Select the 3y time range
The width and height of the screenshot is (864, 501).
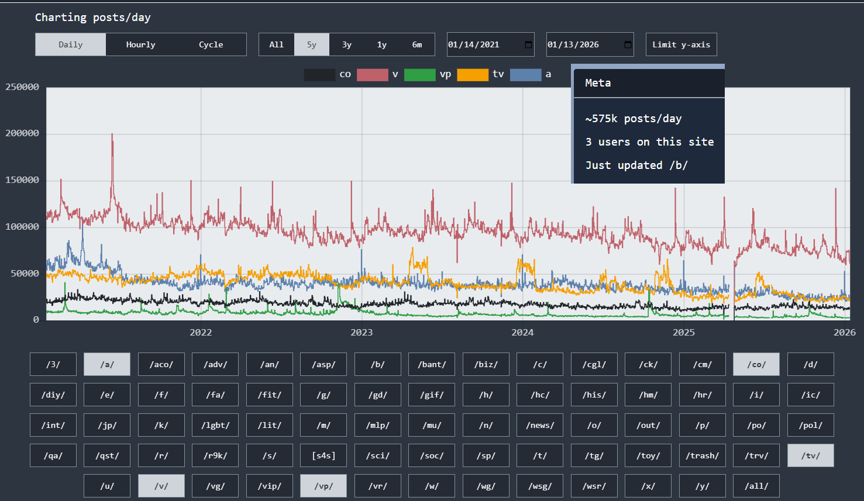pyautogui.click(x=347, y=44)
